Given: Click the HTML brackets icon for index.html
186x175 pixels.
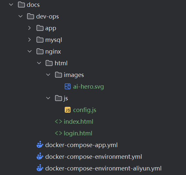Looking at the screenshot, I should (59, 121).
